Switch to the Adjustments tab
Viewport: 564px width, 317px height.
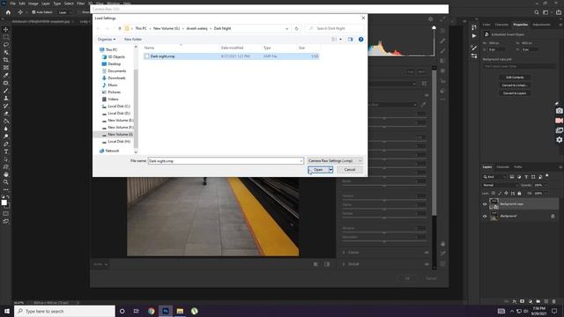coord(541,25)
